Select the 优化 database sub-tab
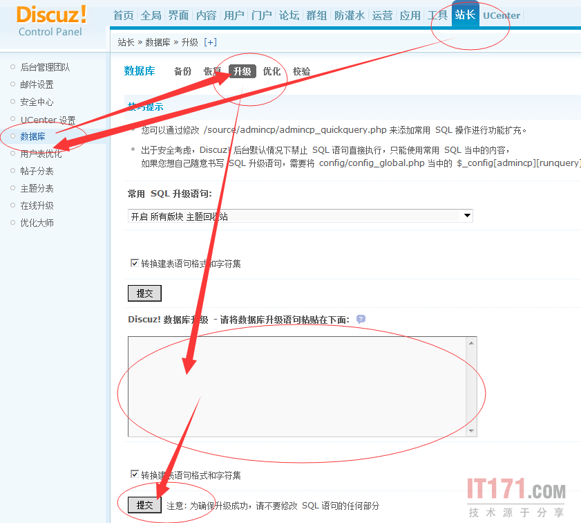The image size is (581, 523). (272, 71)
